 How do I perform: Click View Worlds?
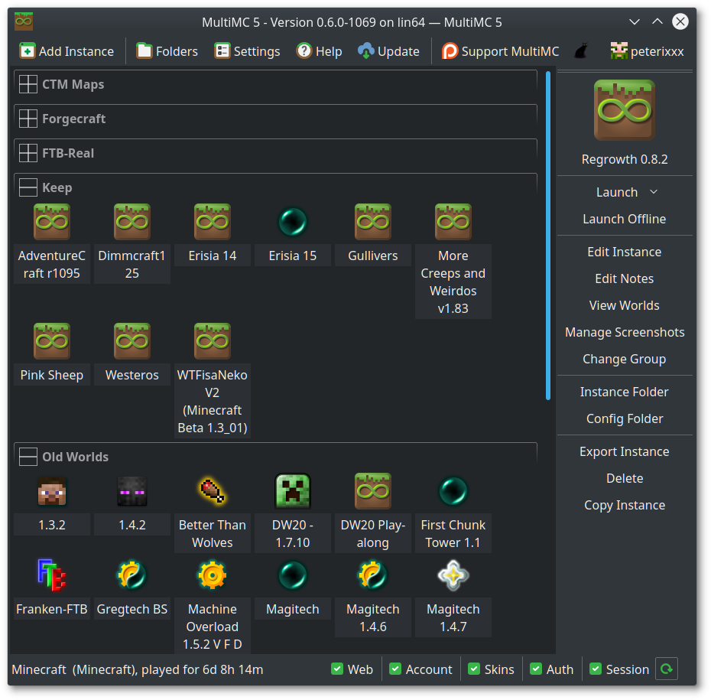pyautogui.click(x=625, y=305)
